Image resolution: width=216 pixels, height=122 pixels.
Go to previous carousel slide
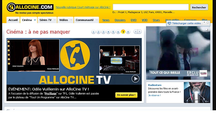[x=136, y=32]
